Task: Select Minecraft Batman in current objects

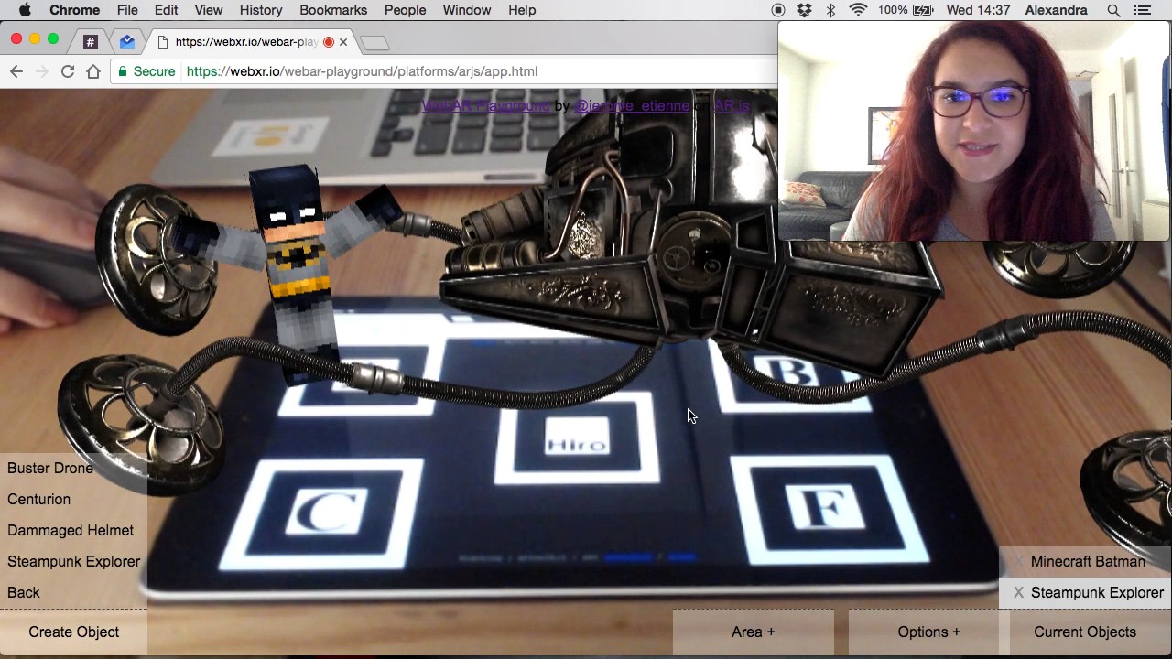Action: pyautogui.click(x=1088, y=561)
